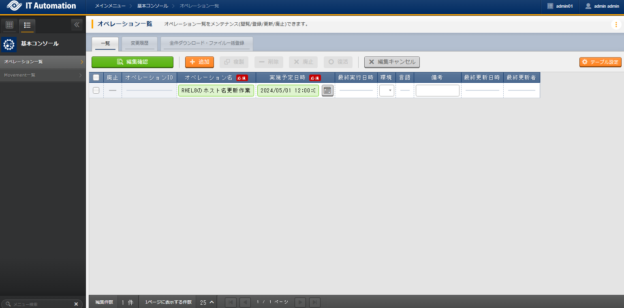This screenshot has height=308, width=624.
Task: Toggle the select-all header checkbox
Action: click(96, 77)
